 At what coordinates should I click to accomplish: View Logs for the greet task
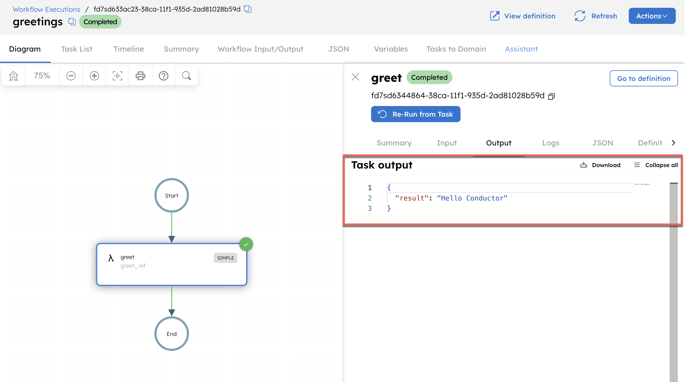coord(550,143)
